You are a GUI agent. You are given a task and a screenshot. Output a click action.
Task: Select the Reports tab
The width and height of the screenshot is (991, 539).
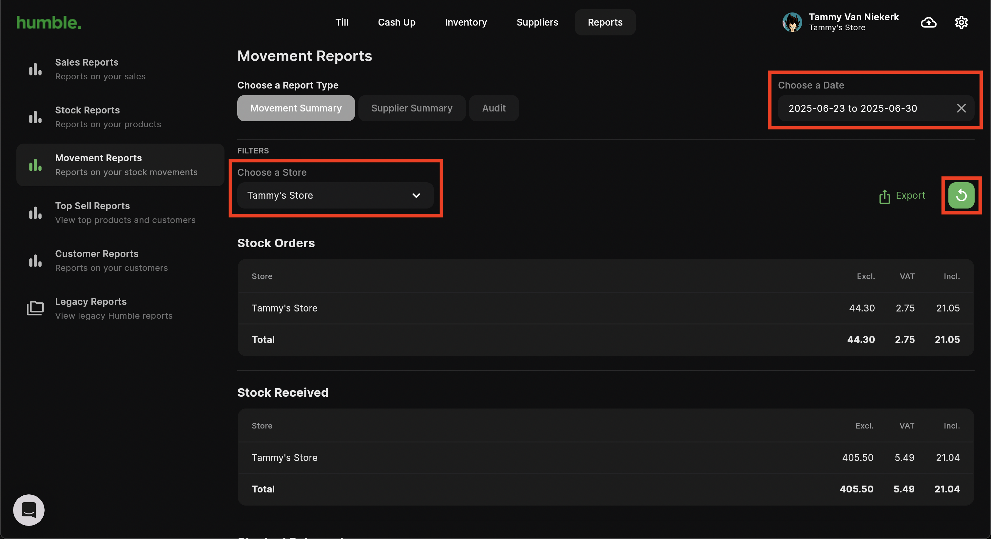605,22
